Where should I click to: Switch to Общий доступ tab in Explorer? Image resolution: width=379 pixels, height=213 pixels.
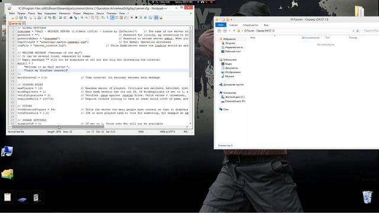pyautogui.click(x=250, y=25)
